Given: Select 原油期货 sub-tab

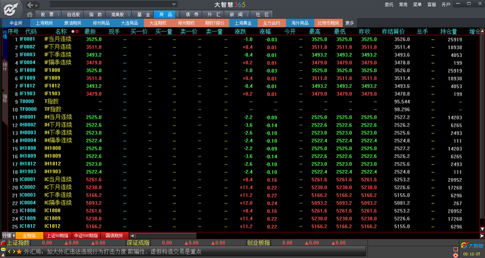Looking at the screenshot, I should pyautogui.click(x=73, y=23).
